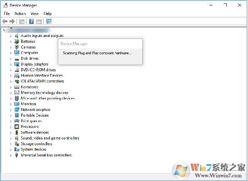Click the Memory technology devices icon
The width and height of the screenshot is (248, 181).
point(17,92)
